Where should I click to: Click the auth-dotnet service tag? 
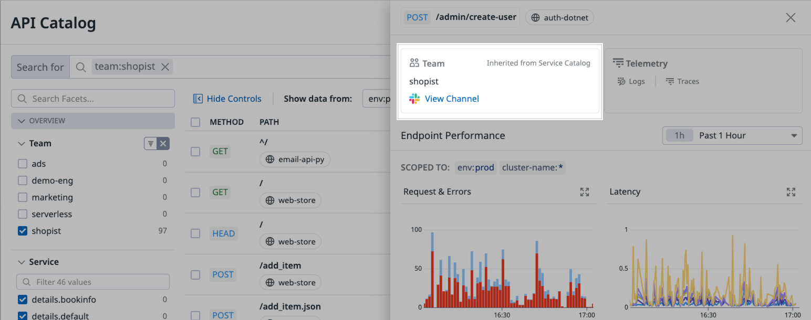(559, 17)
